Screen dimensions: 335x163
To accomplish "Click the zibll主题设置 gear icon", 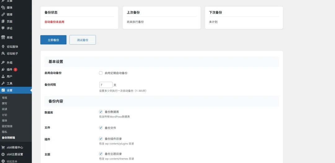I will [x=3, y=154].
